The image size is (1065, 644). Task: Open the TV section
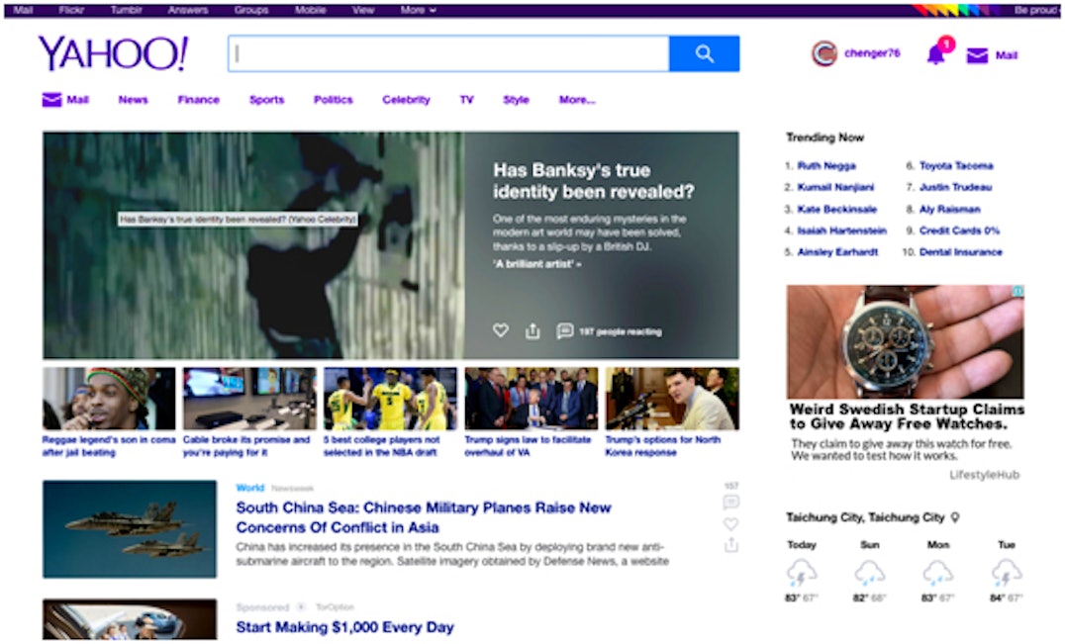tap(466, 100)
